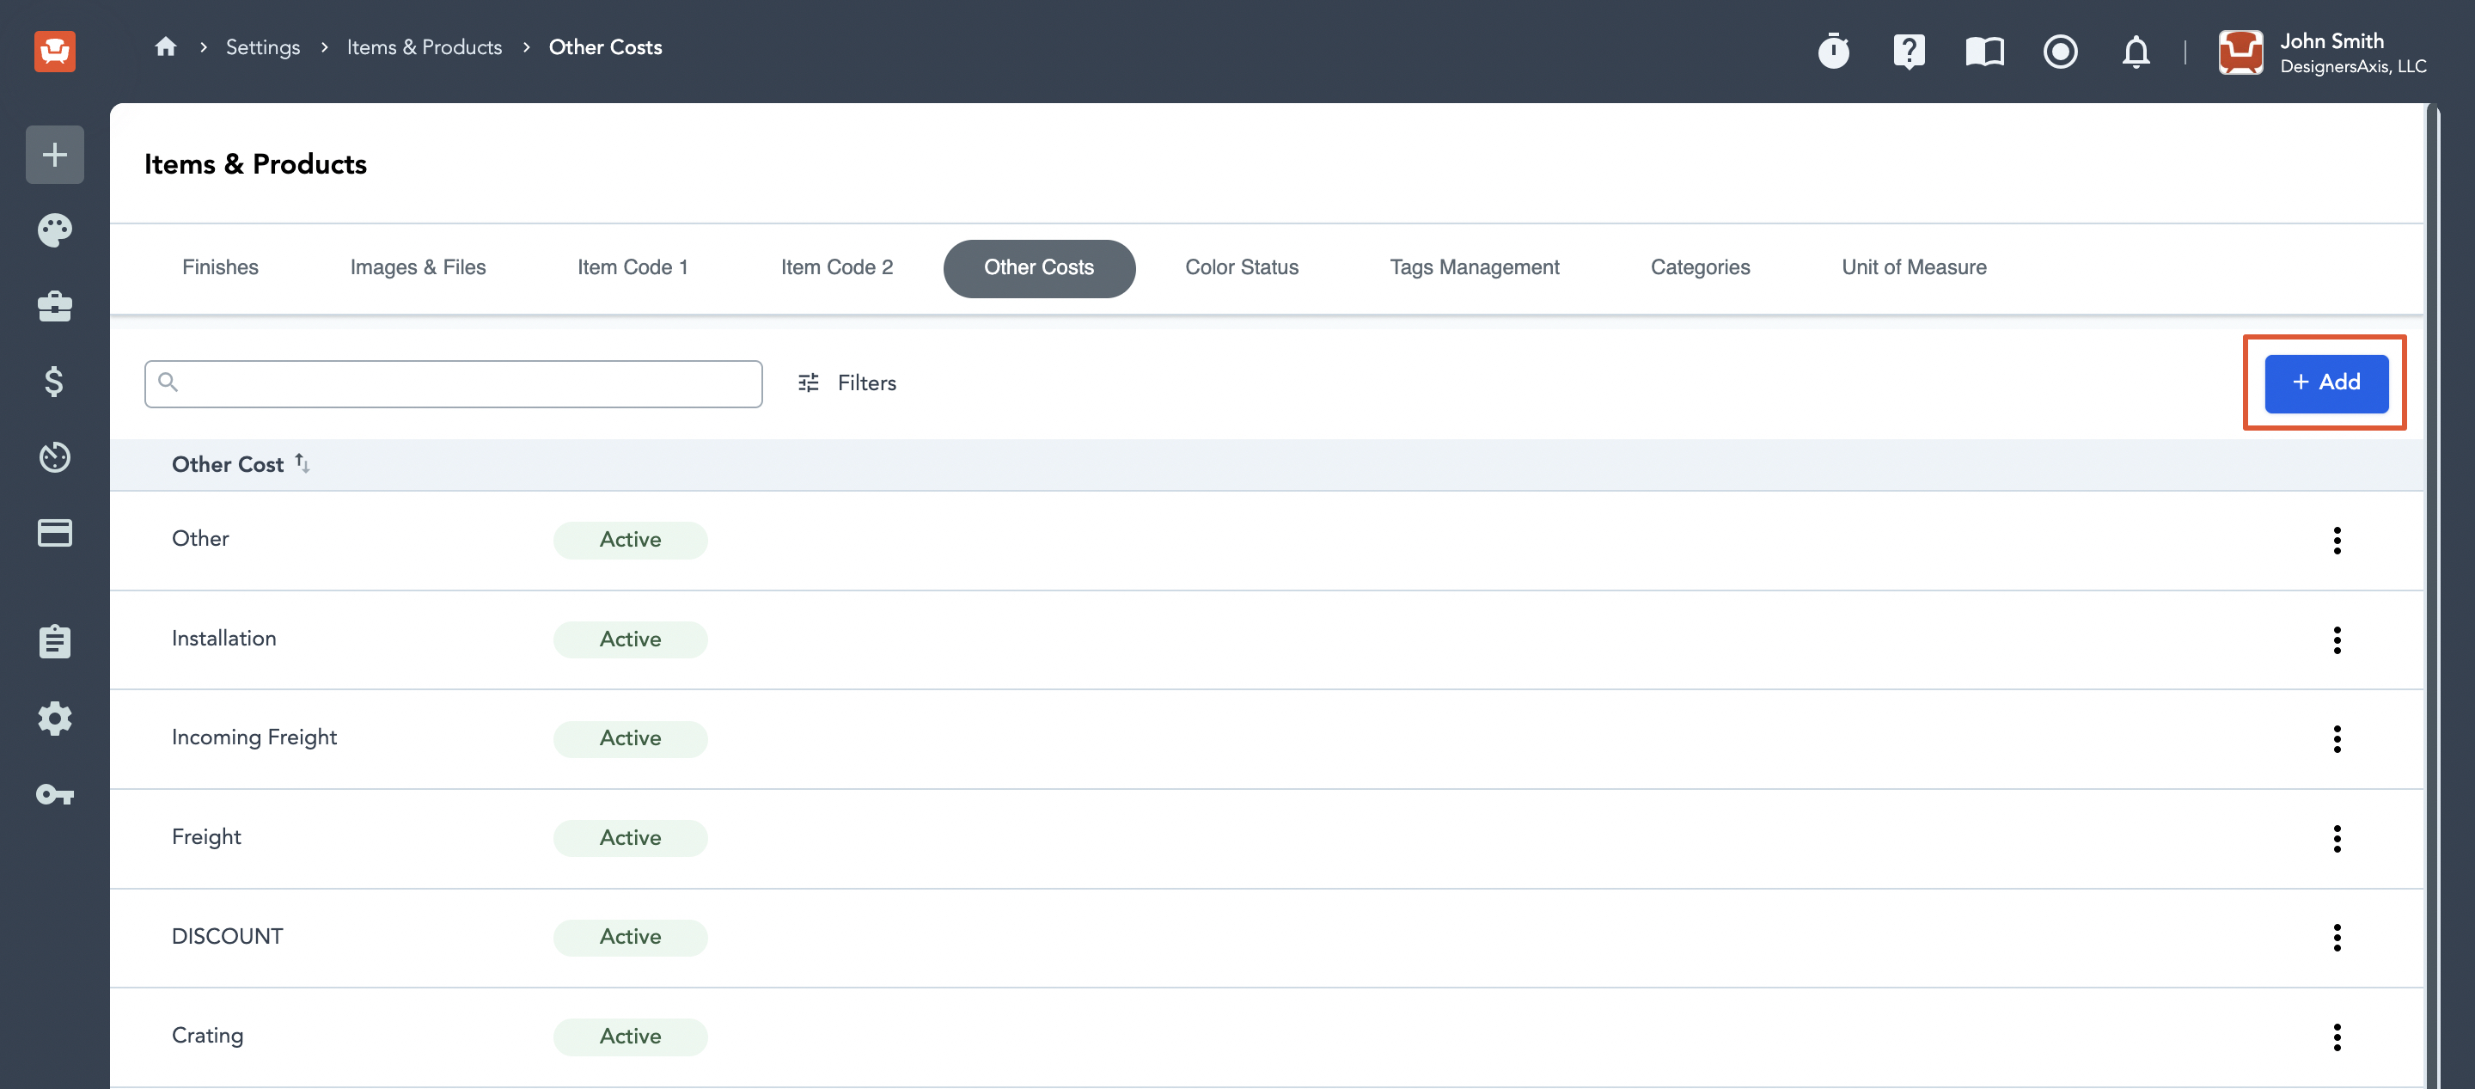The width and height of the screenshot is (2475, 1089).
Task: Click the page vertical scrollbar
Action: click(x=2433, y=596)
